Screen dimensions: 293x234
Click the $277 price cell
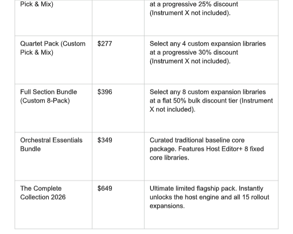(118, 60)
